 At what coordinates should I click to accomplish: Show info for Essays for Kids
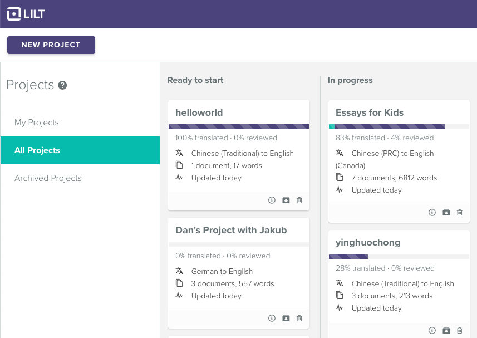(x=432, y=213)
